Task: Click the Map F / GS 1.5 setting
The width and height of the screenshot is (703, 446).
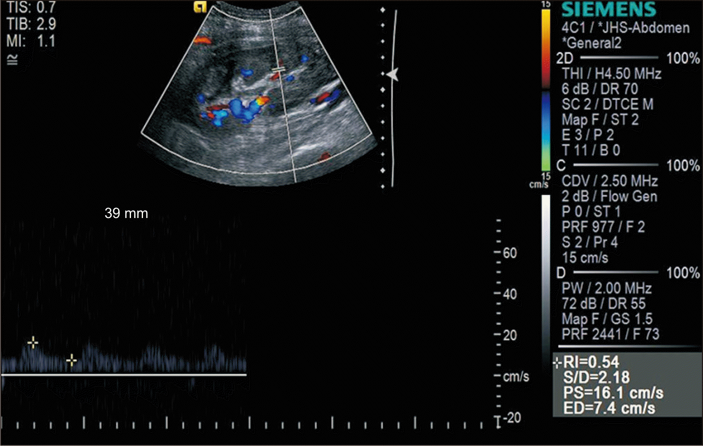Action: (x=607, y=319)
